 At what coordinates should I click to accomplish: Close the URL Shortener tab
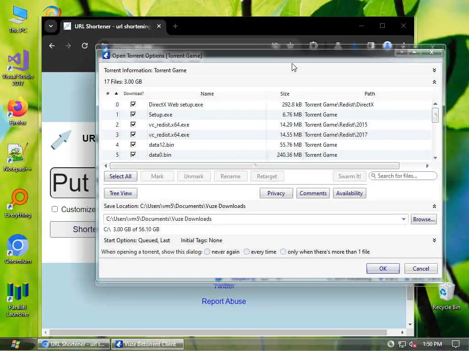[x=159, y=26]
